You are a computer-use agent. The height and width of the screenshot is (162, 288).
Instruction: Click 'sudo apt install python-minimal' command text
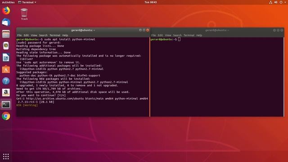point(70,39)
